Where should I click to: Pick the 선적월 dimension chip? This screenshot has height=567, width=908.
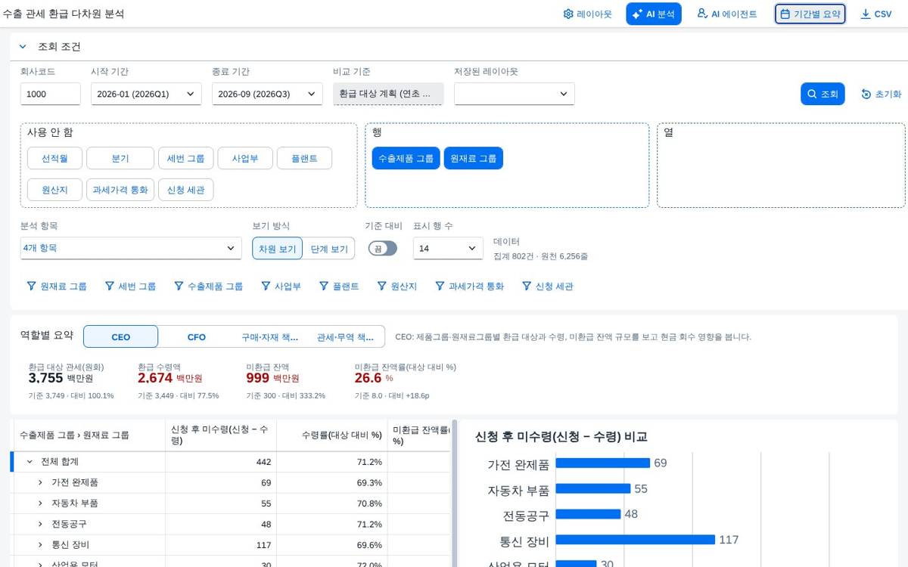pyautogui.click(x=54, y=158)
